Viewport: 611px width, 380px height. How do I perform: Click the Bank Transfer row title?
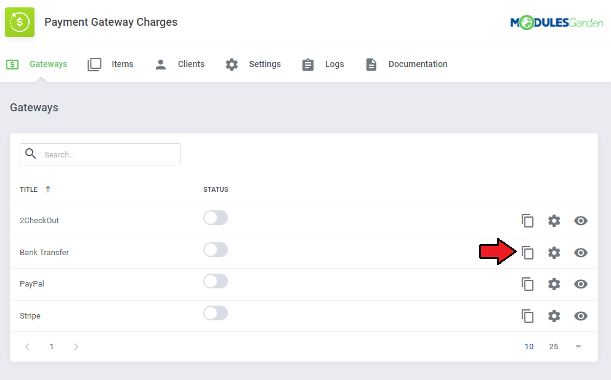44,253
